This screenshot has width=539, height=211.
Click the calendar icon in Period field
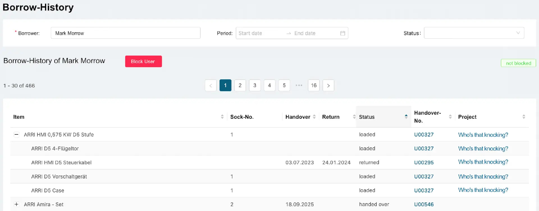pyautogui.click(x=342, y=33)
